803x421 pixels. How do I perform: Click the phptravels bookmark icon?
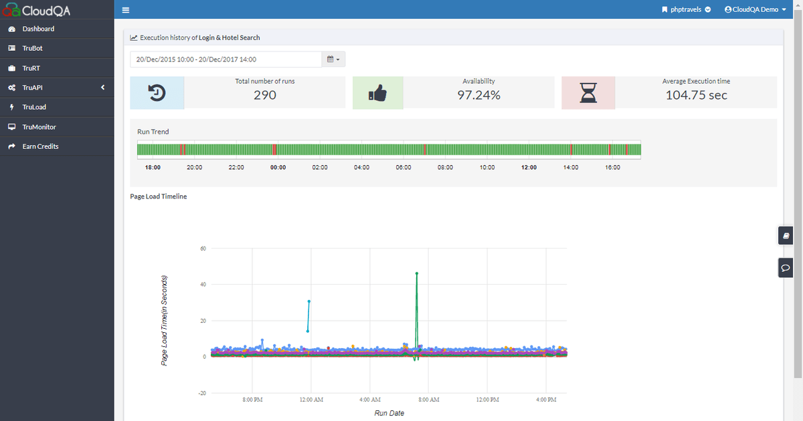tap(665, 9)
